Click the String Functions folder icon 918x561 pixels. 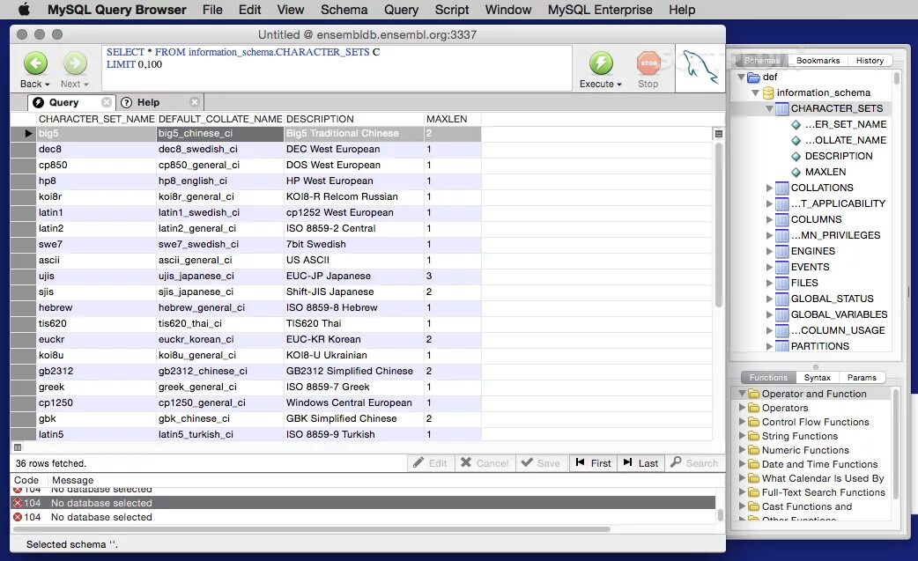pos(754,436)
